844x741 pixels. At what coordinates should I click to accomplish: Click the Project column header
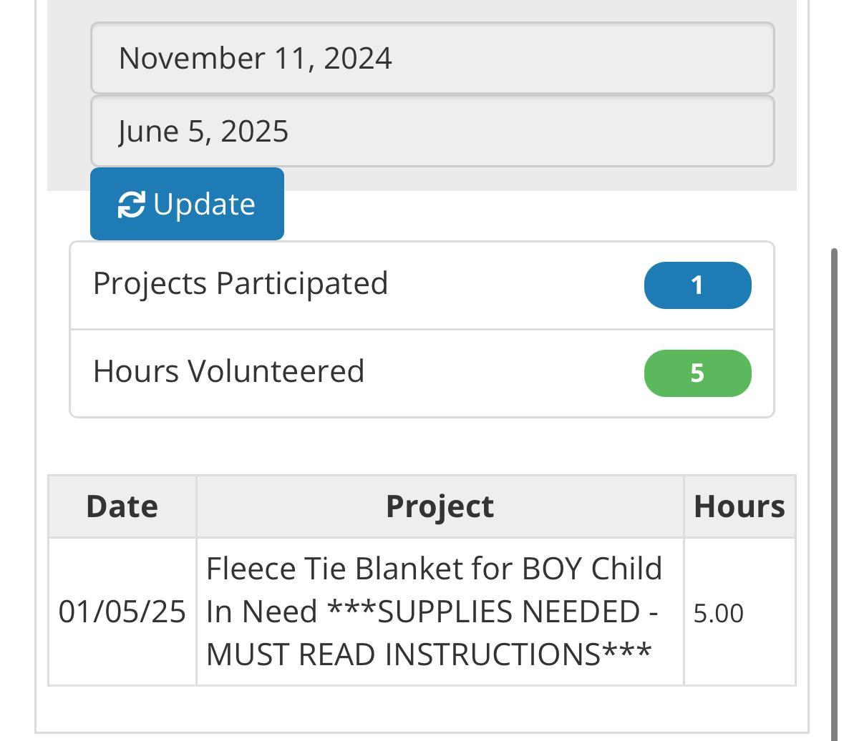coord(440,506)
